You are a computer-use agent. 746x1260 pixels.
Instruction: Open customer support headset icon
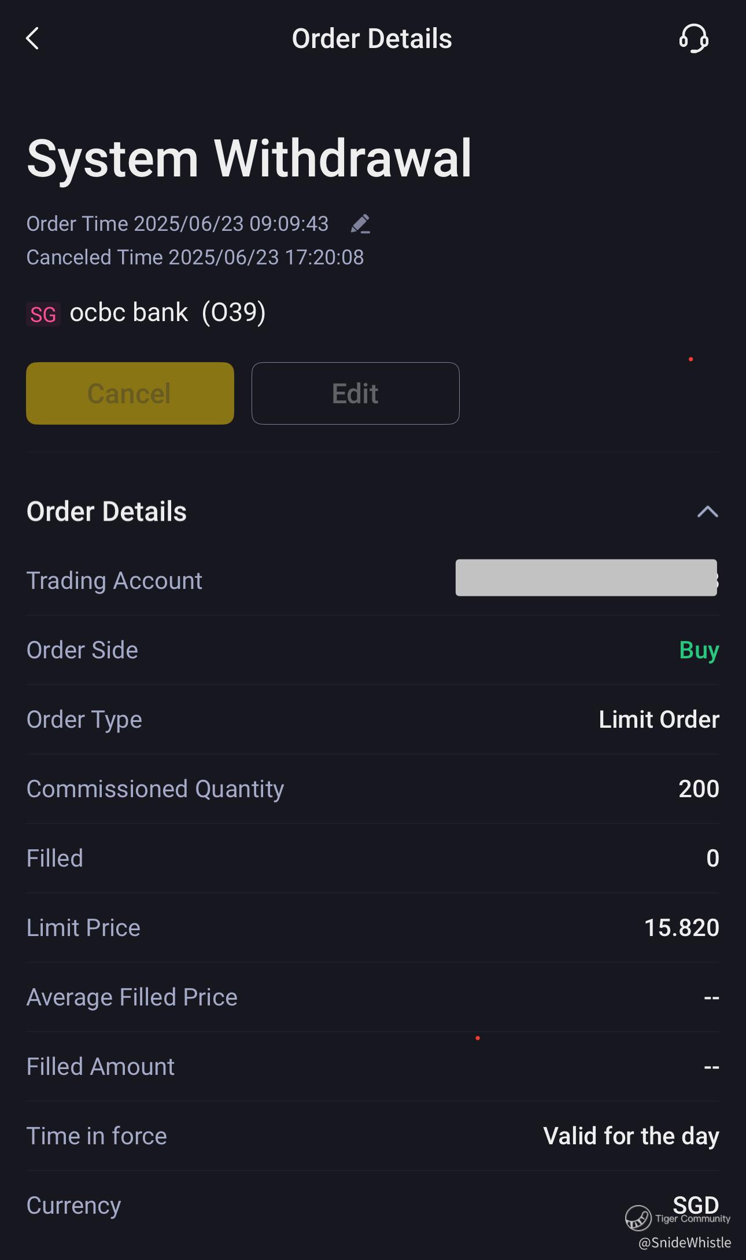pos(693,39)
